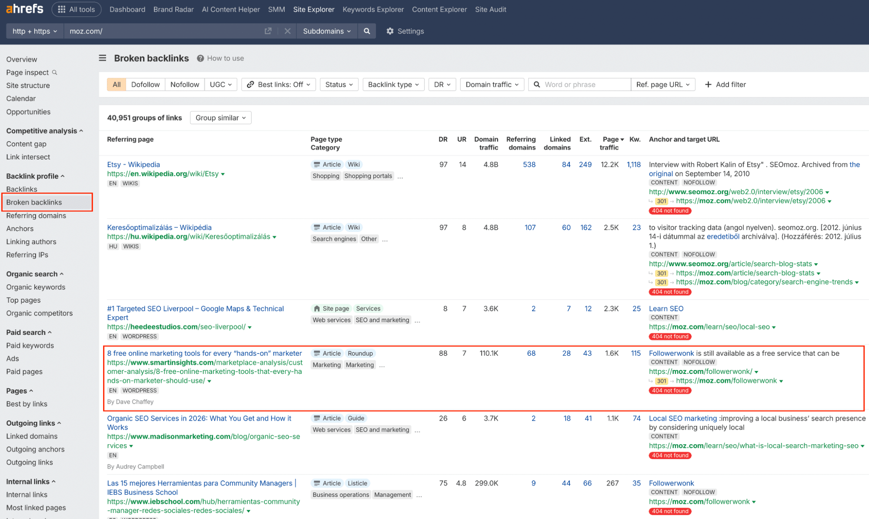
Task: Open the Backlink type filter dropdown
Action: click(393, 85)
